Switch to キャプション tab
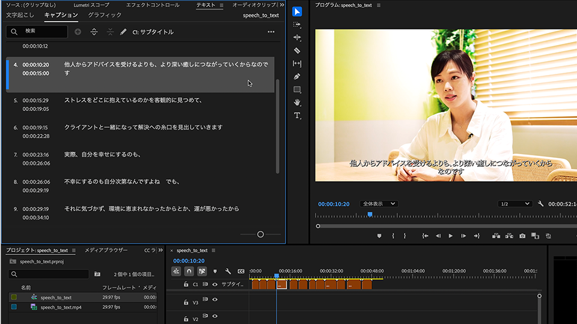The height and width of the screenshot is (324, 577). point(61,15)
